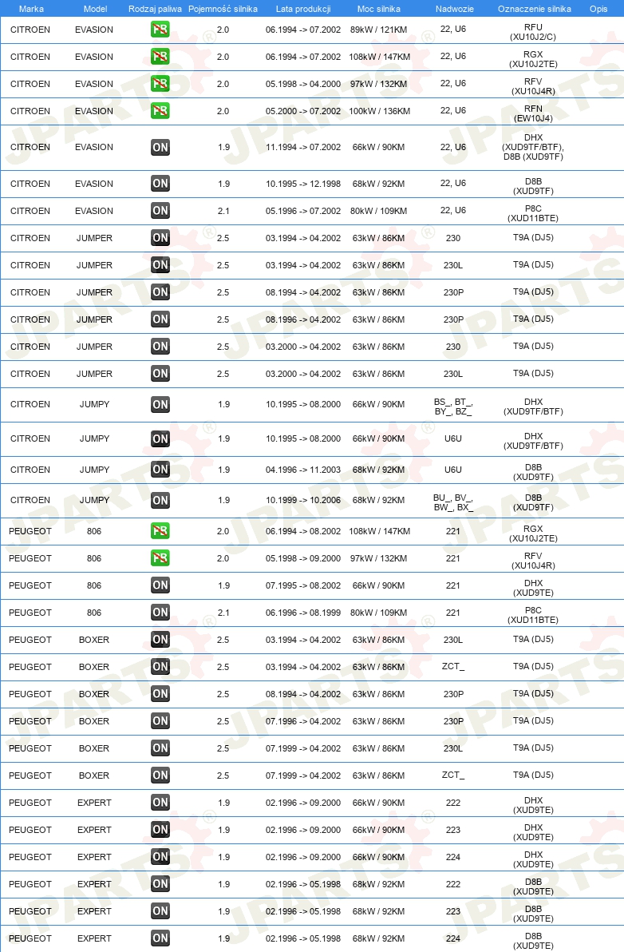Image resolution: width=624 pixels, height=952 pixels.
Task: Click the ON icon in the Jumpy BS_, BT_ row
Action: coord(160,404)
